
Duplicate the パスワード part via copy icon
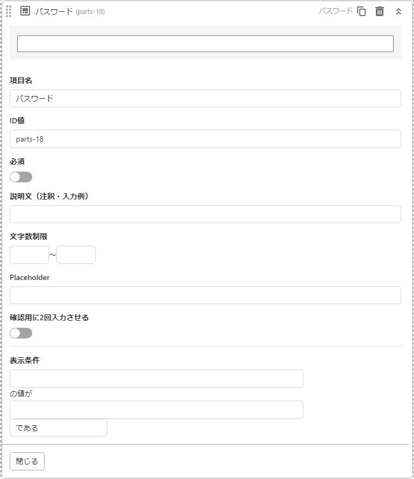coord(361,11)
